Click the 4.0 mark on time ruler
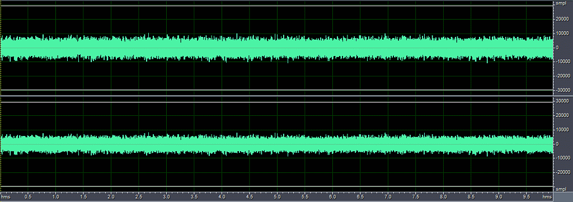The image size is (573, 202). (222, 196)
